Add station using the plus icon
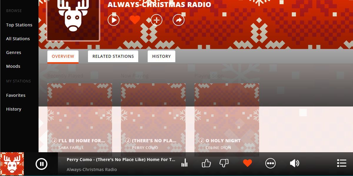The image size is (353, 176). click(156, 20)
